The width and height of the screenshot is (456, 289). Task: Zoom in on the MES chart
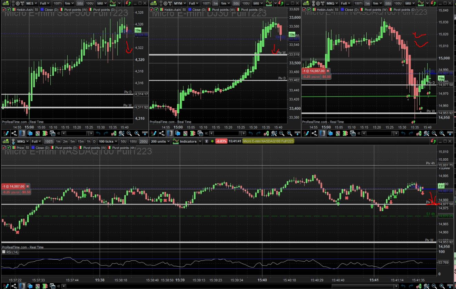click(137, 133)
